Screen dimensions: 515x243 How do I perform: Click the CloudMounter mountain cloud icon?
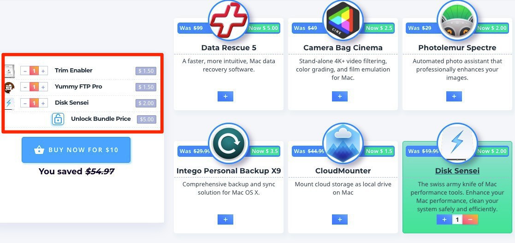tap(343, 143)
